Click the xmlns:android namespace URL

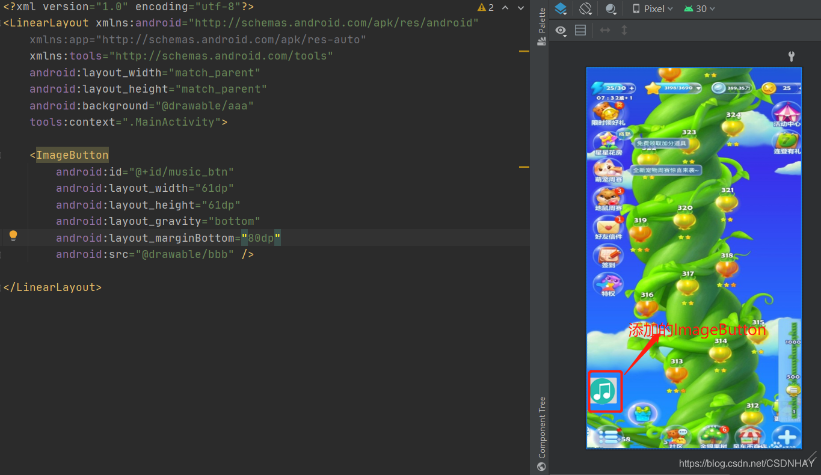click(x=334, y=23)
